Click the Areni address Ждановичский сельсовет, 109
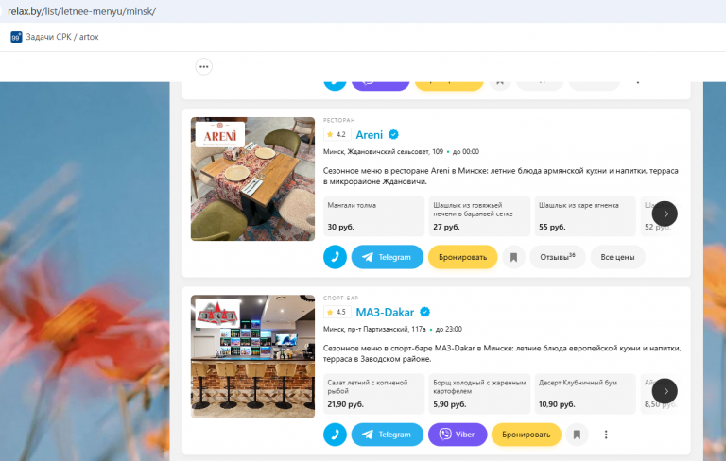 [383, 151]
